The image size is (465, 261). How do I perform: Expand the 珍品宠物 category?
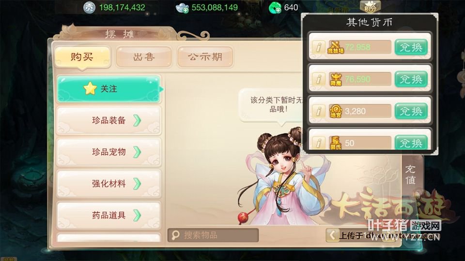pos(109,152)
